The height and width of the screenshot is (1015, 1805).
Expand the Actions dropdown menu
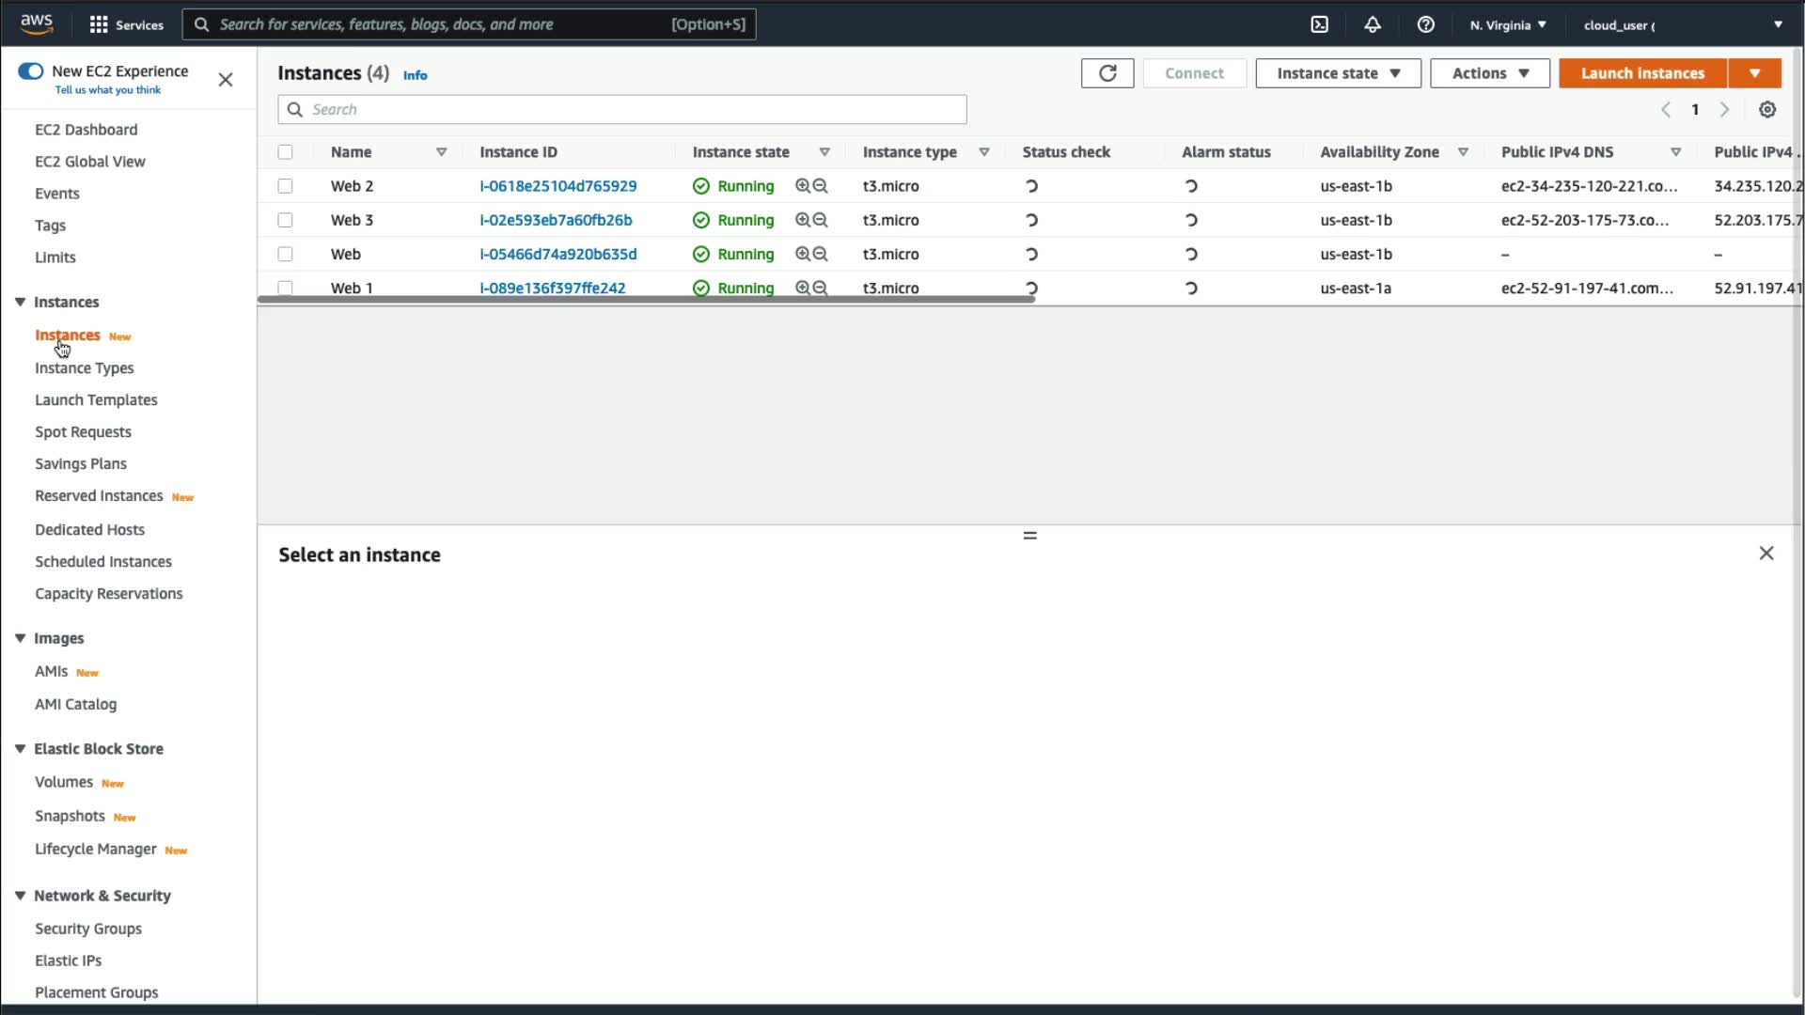[x=1489, y=73]
